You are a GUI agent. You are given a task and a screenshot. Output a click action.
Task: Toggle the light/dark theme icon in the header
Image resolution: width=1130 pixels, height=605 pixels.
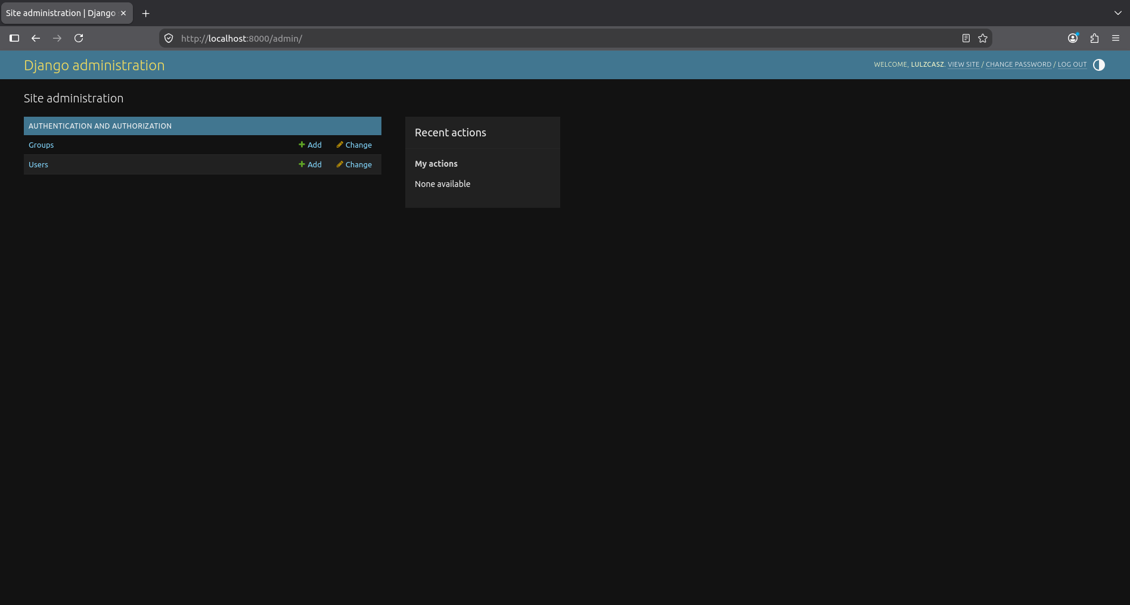click(x=1099, y=65)
